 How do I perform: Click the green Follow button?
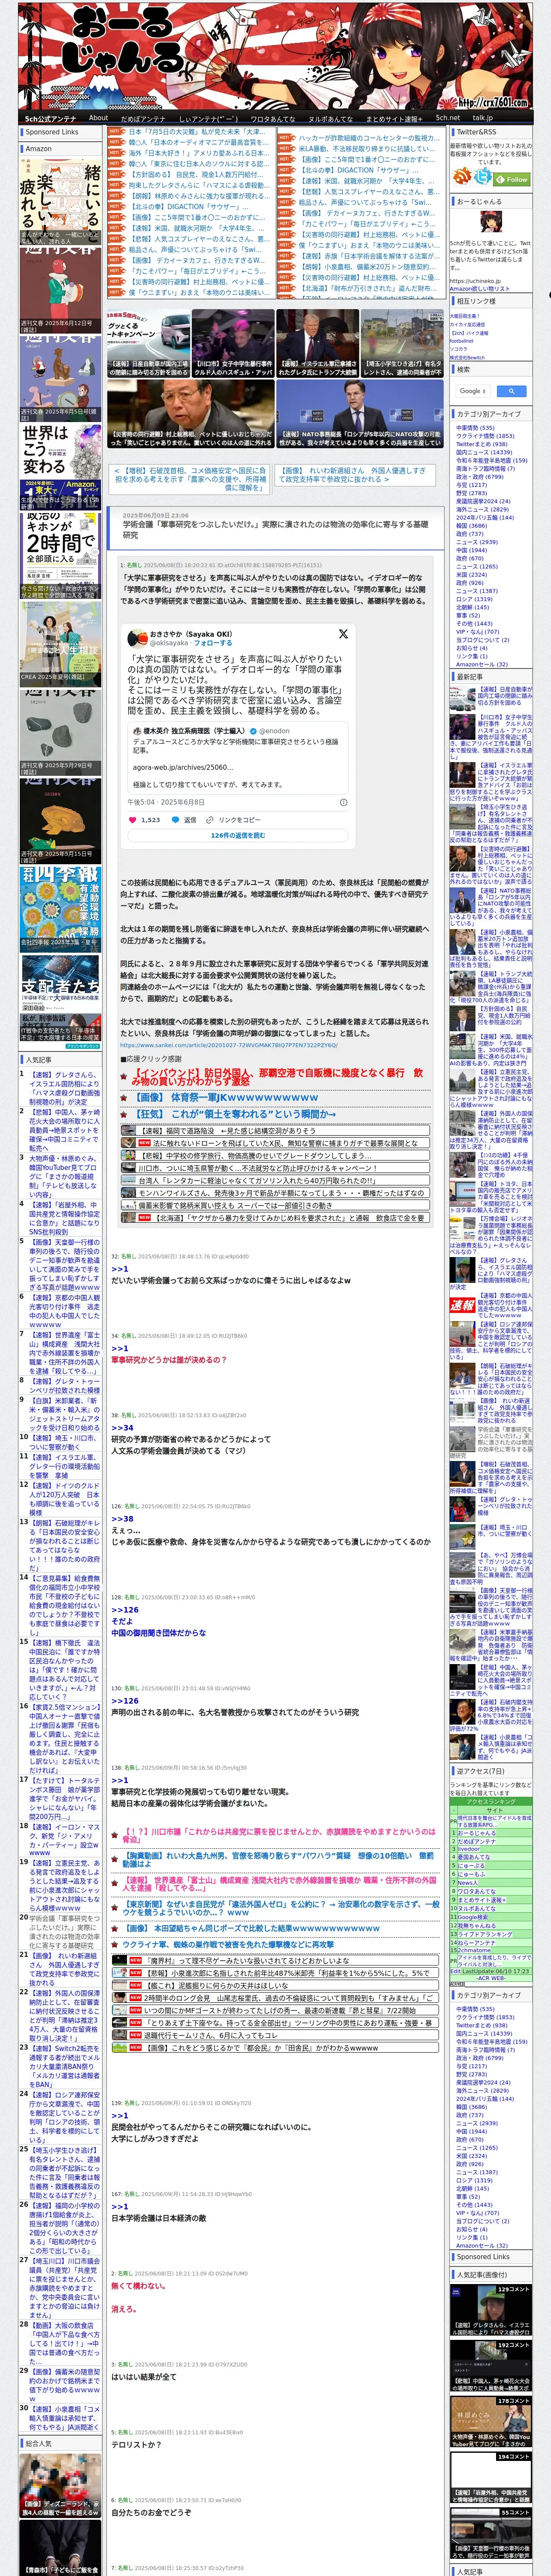(513, 179)
